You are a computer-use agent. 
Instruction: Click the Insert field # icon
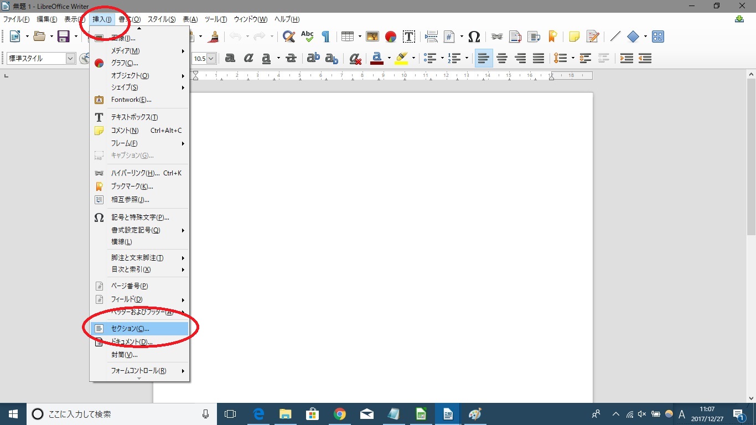(x=449, y=37)
